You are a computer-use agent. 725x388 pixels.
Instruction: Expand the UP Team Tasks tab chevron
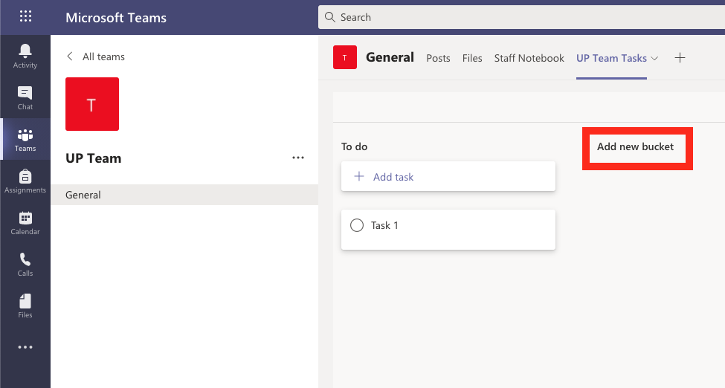654,58
